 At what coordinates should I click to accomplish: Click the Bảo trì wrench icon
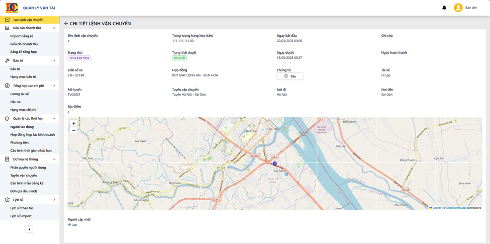(x=7, y=61)
